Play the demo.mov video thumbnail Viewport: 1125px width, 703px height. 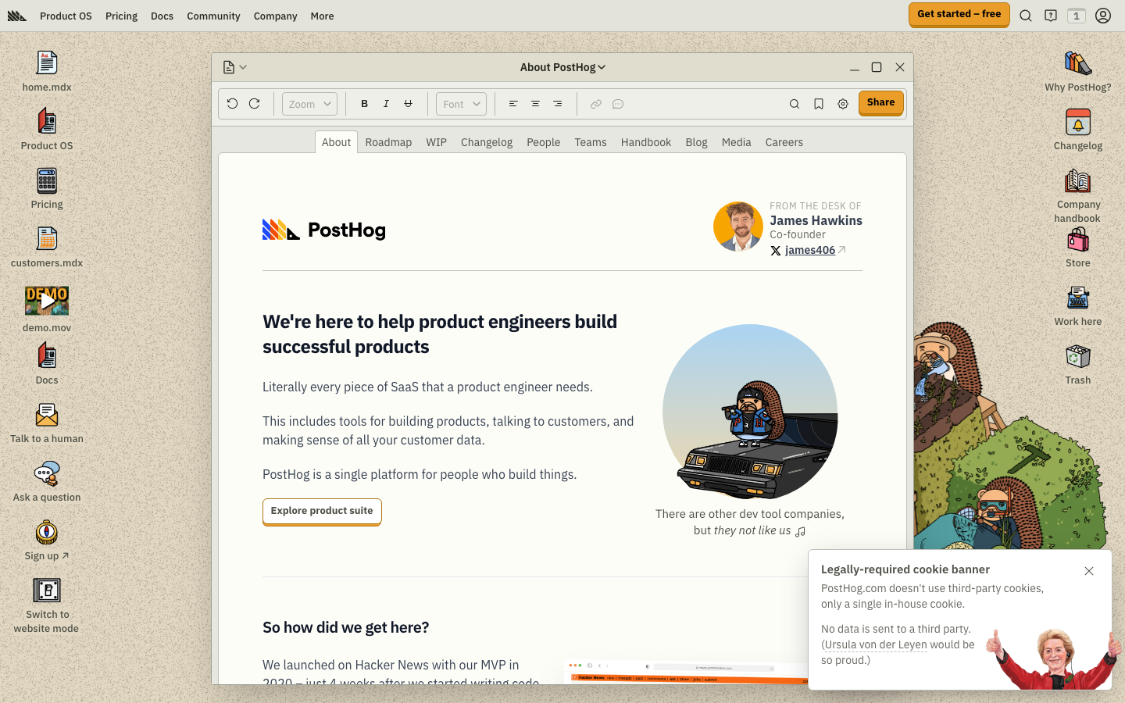coord(47,301)
